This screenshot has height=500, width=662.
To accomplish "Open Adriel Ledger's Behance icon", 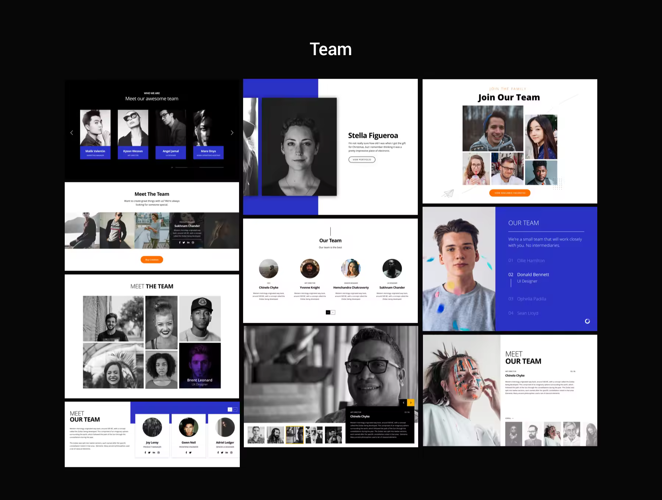I will click(227, 453).
